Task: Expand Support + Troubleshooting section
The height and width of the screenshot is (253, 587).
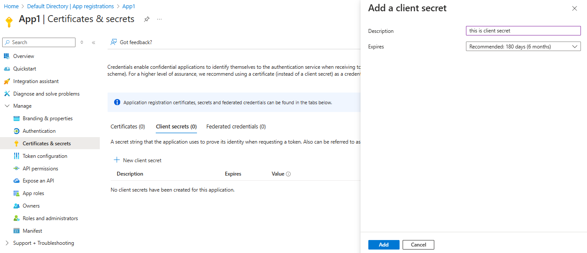Action: pyautogui.click(x=7, y=243)
